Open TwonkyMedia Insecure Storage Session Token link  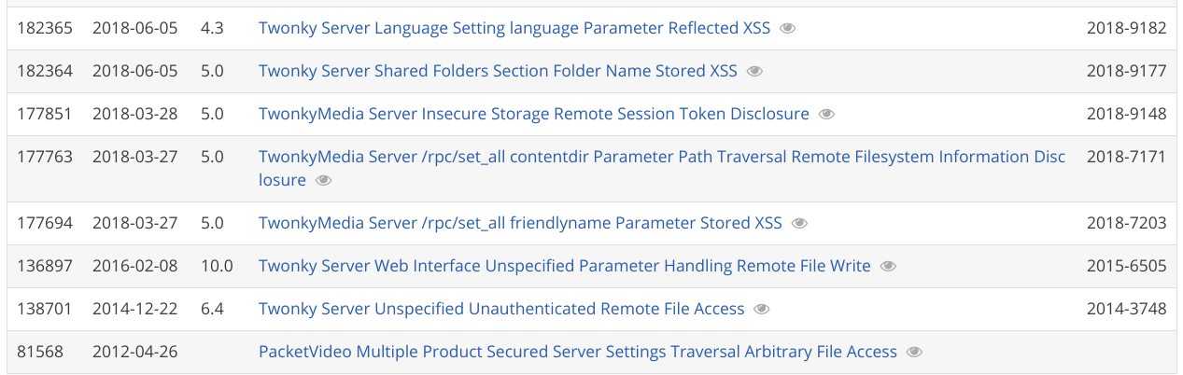click(533, 115)
